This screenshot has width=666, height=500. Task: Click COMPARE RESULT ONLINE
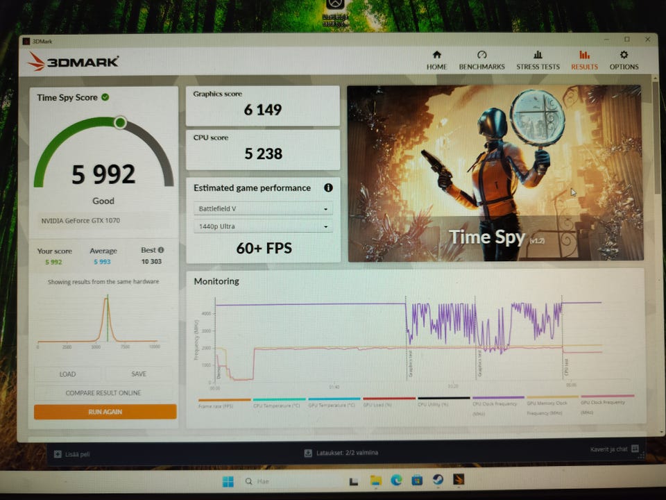(x=103, y=393)
